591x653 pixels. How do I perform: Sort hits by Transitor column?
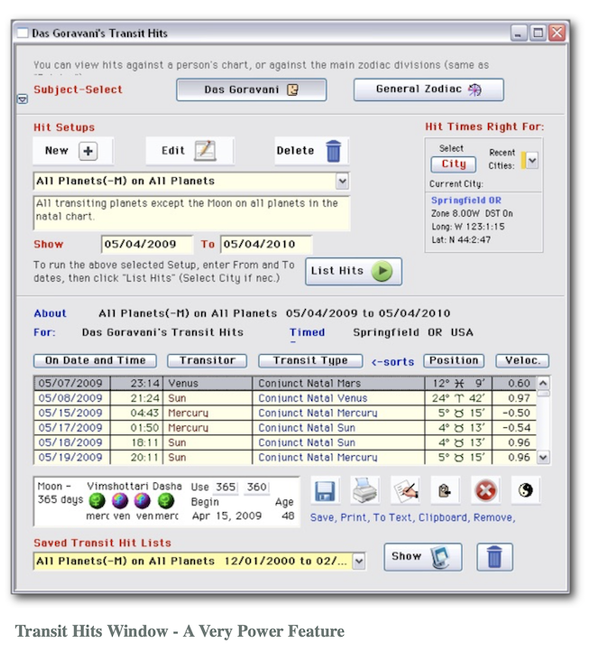point(208,360)
